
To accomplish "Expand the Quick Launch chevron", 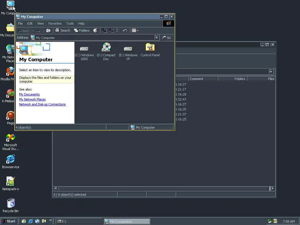I will click(50, 220).
